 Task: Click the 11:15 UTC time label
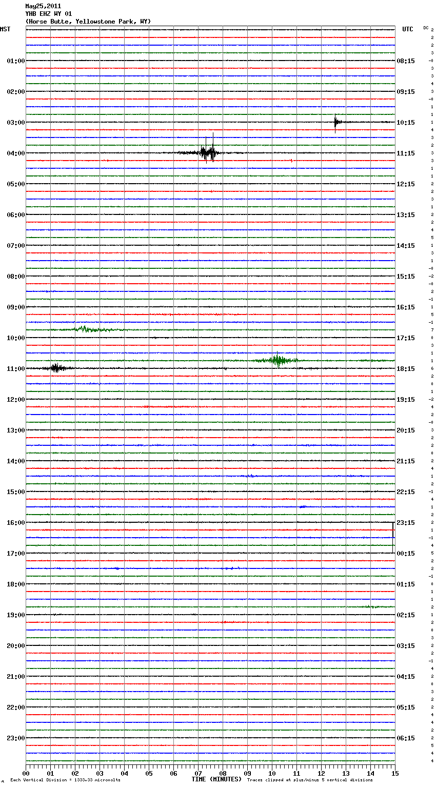pyautogui.click(x=406, y=153)
